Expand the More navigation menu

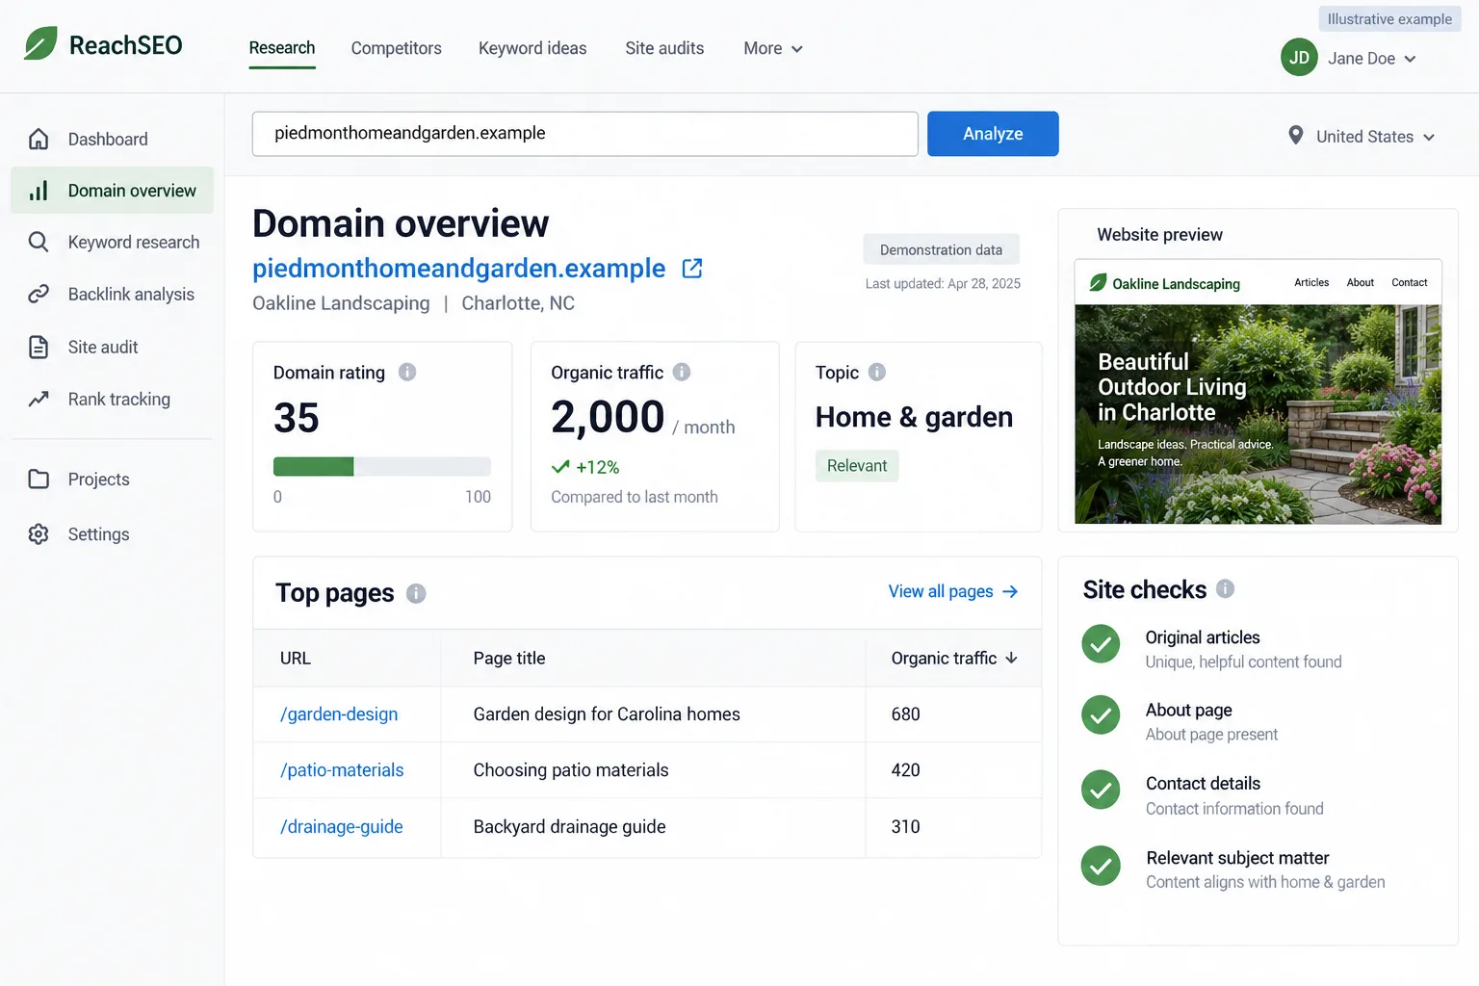[x=773, y=48]
